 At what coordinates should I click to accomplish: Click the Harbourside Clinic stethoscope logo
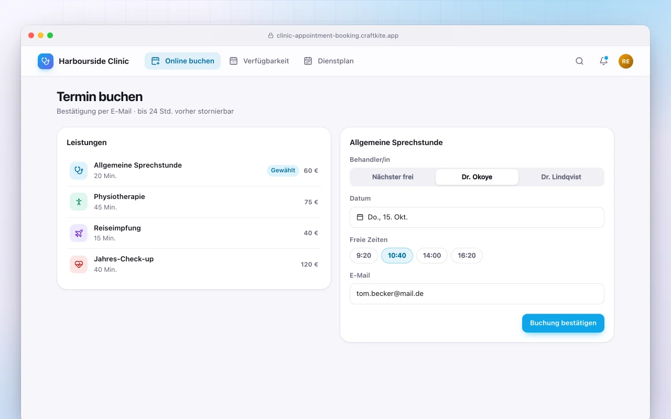pyautogui.click(x=46, y=61)
